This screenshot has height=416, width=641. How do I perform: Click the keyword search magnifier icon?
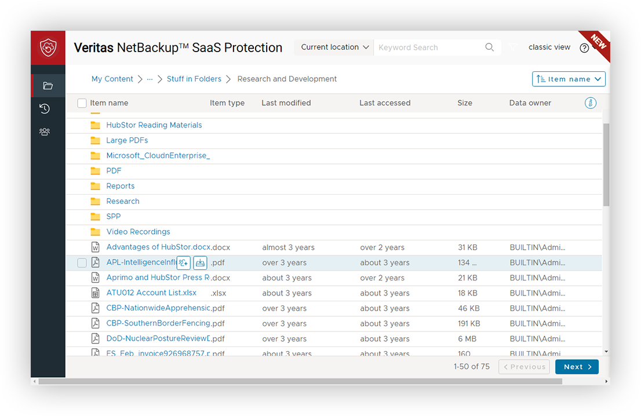click(x=489, y=47)
